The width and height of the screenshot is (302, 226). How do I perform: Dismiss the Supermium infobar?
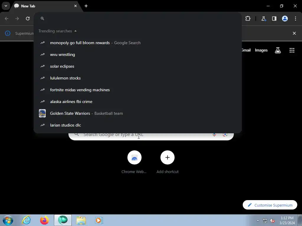[294, 33]
